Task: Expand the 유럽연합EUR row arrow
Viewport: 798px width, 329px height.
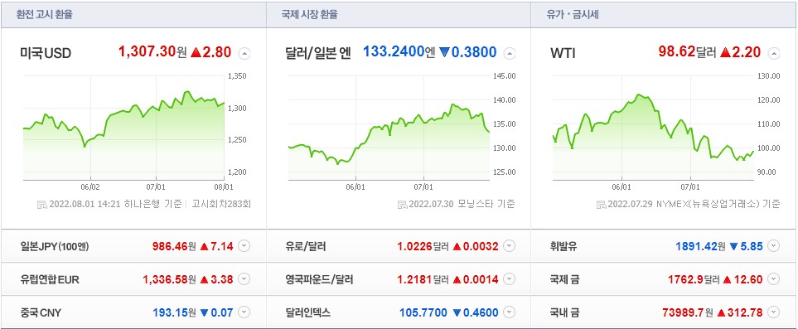Action: tap(244, 279)
